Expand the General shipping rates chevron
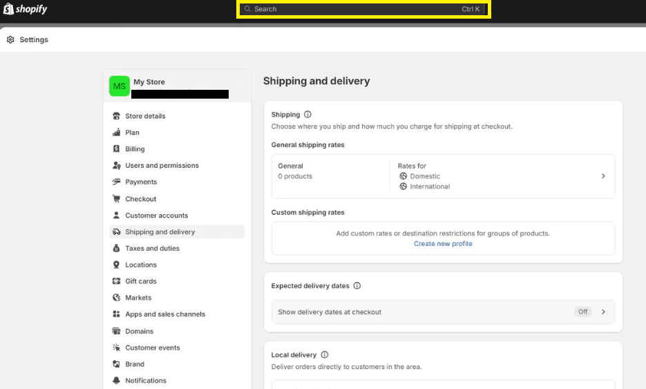The image size is (646, 389). tap(603, 176)
